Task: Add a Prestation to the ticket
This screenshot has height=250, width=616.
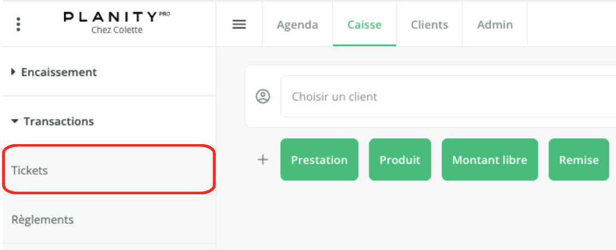Action: 319,159
